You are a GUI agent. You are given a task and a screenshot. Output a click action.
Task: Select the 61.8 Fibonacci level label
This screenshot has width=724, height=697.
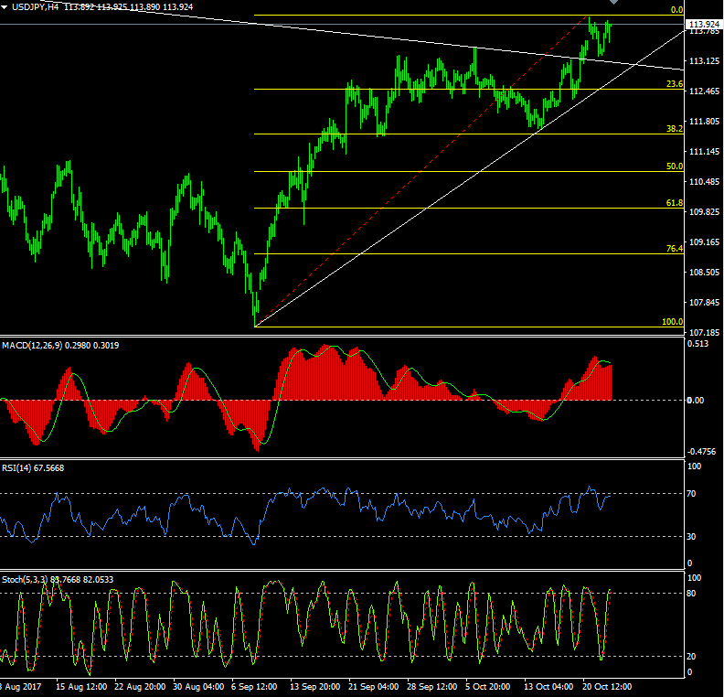[675, 202]
